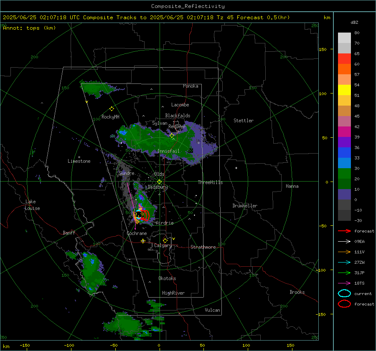Viewport: 376px width, 351px height.
Task: Click the red forecast ellipses near Airdrie
Action: pos(145,215)
